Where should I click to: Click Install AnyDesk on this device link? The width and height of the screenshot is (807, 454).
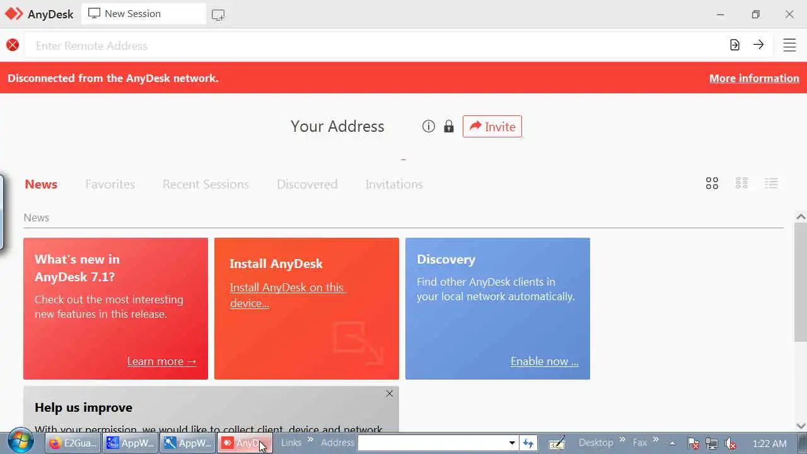(288, 295)
